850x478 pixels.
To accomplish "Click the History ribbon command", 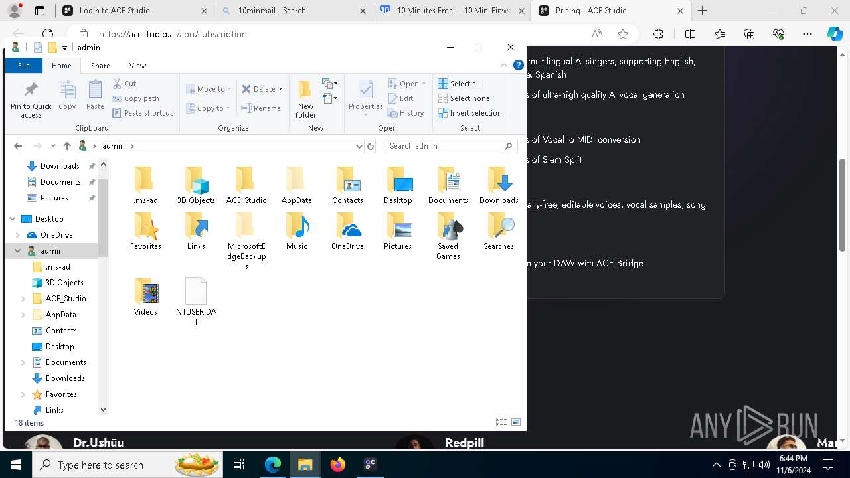I will tap(406, 113).
